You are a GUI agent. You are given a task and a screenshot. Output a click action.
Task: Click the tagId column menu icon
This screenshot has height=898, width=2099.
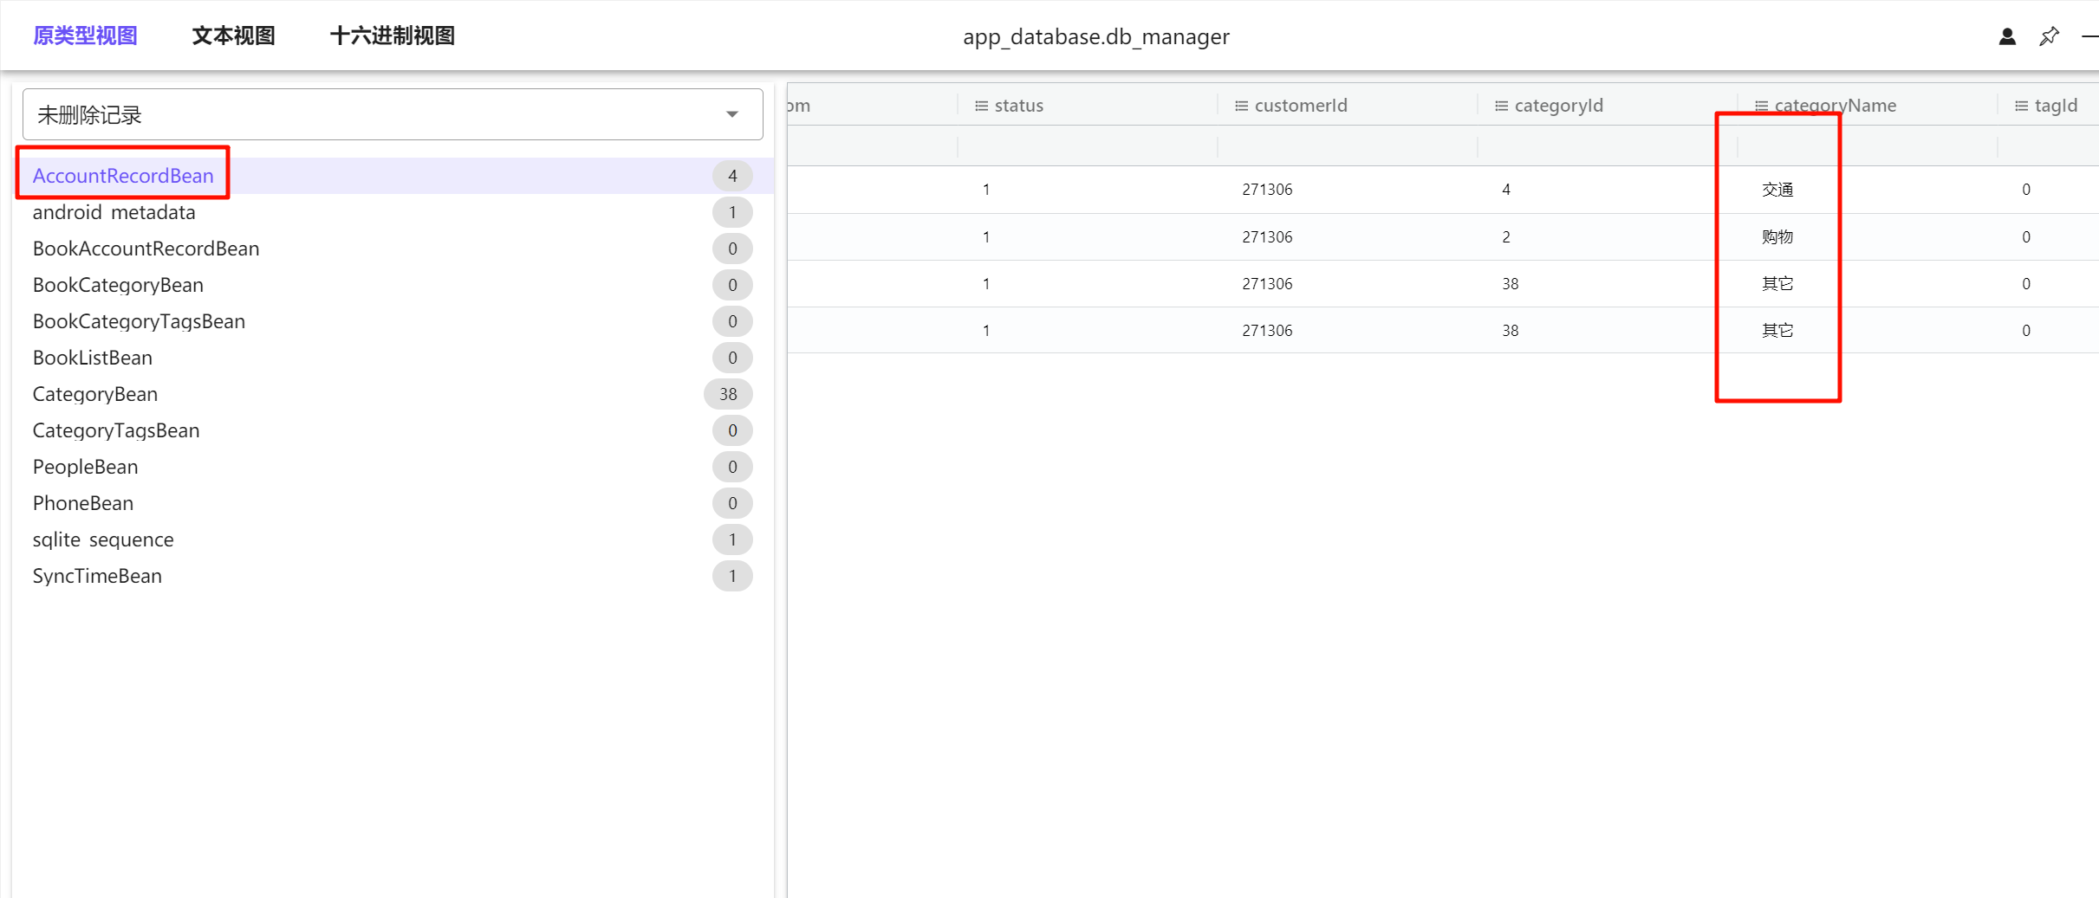pos(2021,106)
